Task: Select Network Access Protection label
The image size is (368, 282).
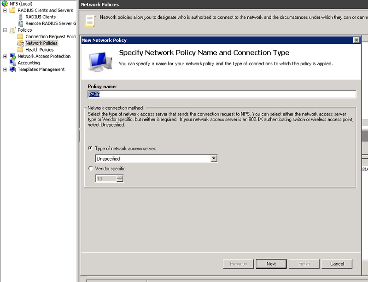Action: tap(44, 56)
